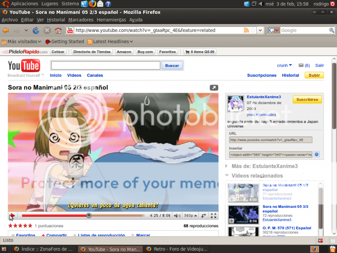Open the Suscripciones link

point(262,75)
